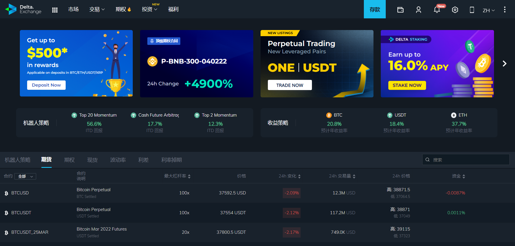Sort by 资金 column
This screenshot has width=515, height=246.
point(459,176)
